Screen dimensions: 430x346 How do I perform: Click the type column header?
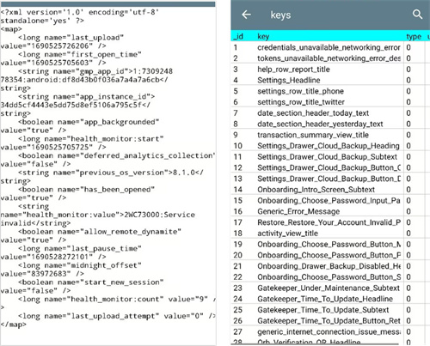click(414, 37)
